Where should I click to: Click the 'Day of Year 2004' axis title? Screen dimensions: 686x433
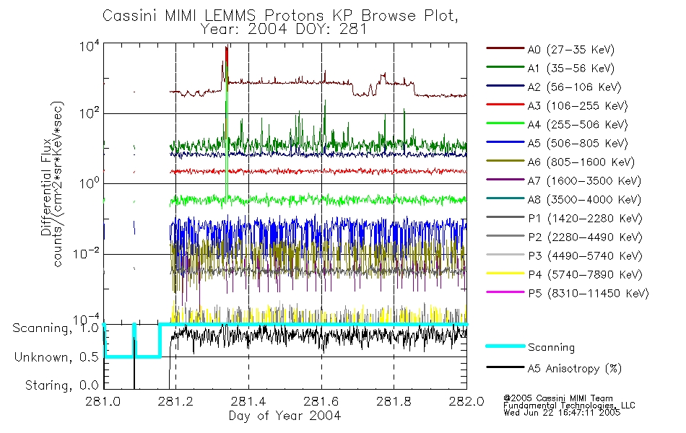coord(285,416)
